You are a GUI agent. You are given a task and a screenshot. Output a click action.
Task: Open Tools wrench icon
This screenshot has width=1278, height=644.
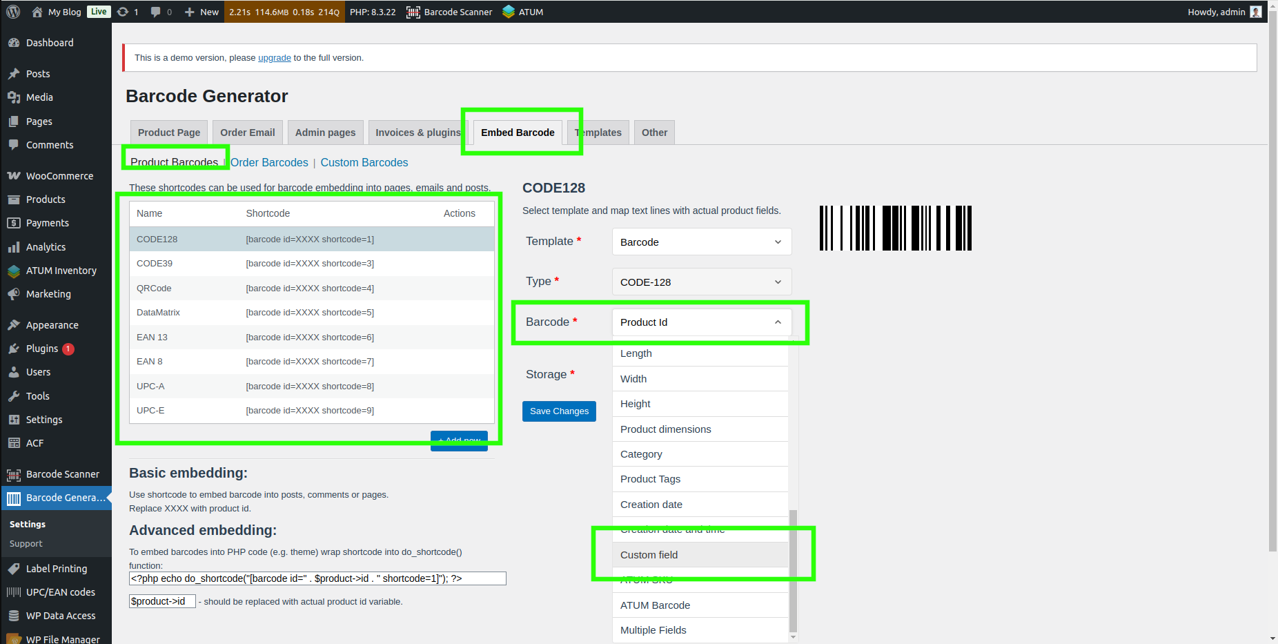[x=14, y=396]
